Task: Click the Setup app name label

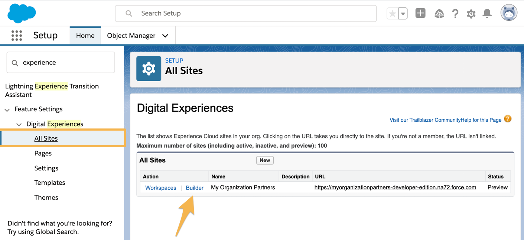Action: (x=45, y=35)
